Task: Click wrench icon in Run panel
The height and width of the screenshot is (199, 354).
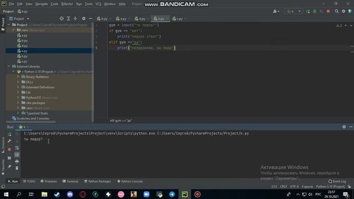Action: click(x=9, y=141)
